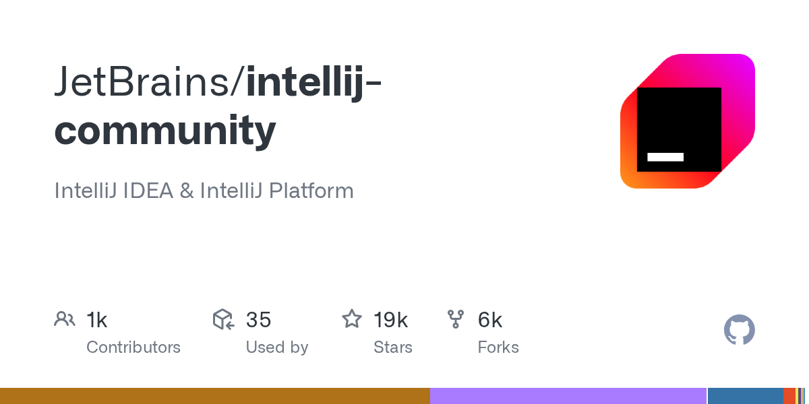Click the blue segment of the language bar
Screen dimensions: 809x404
[745, 396]
